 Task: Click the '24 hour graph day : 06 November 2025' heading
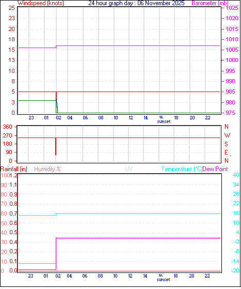coord(136,3)
